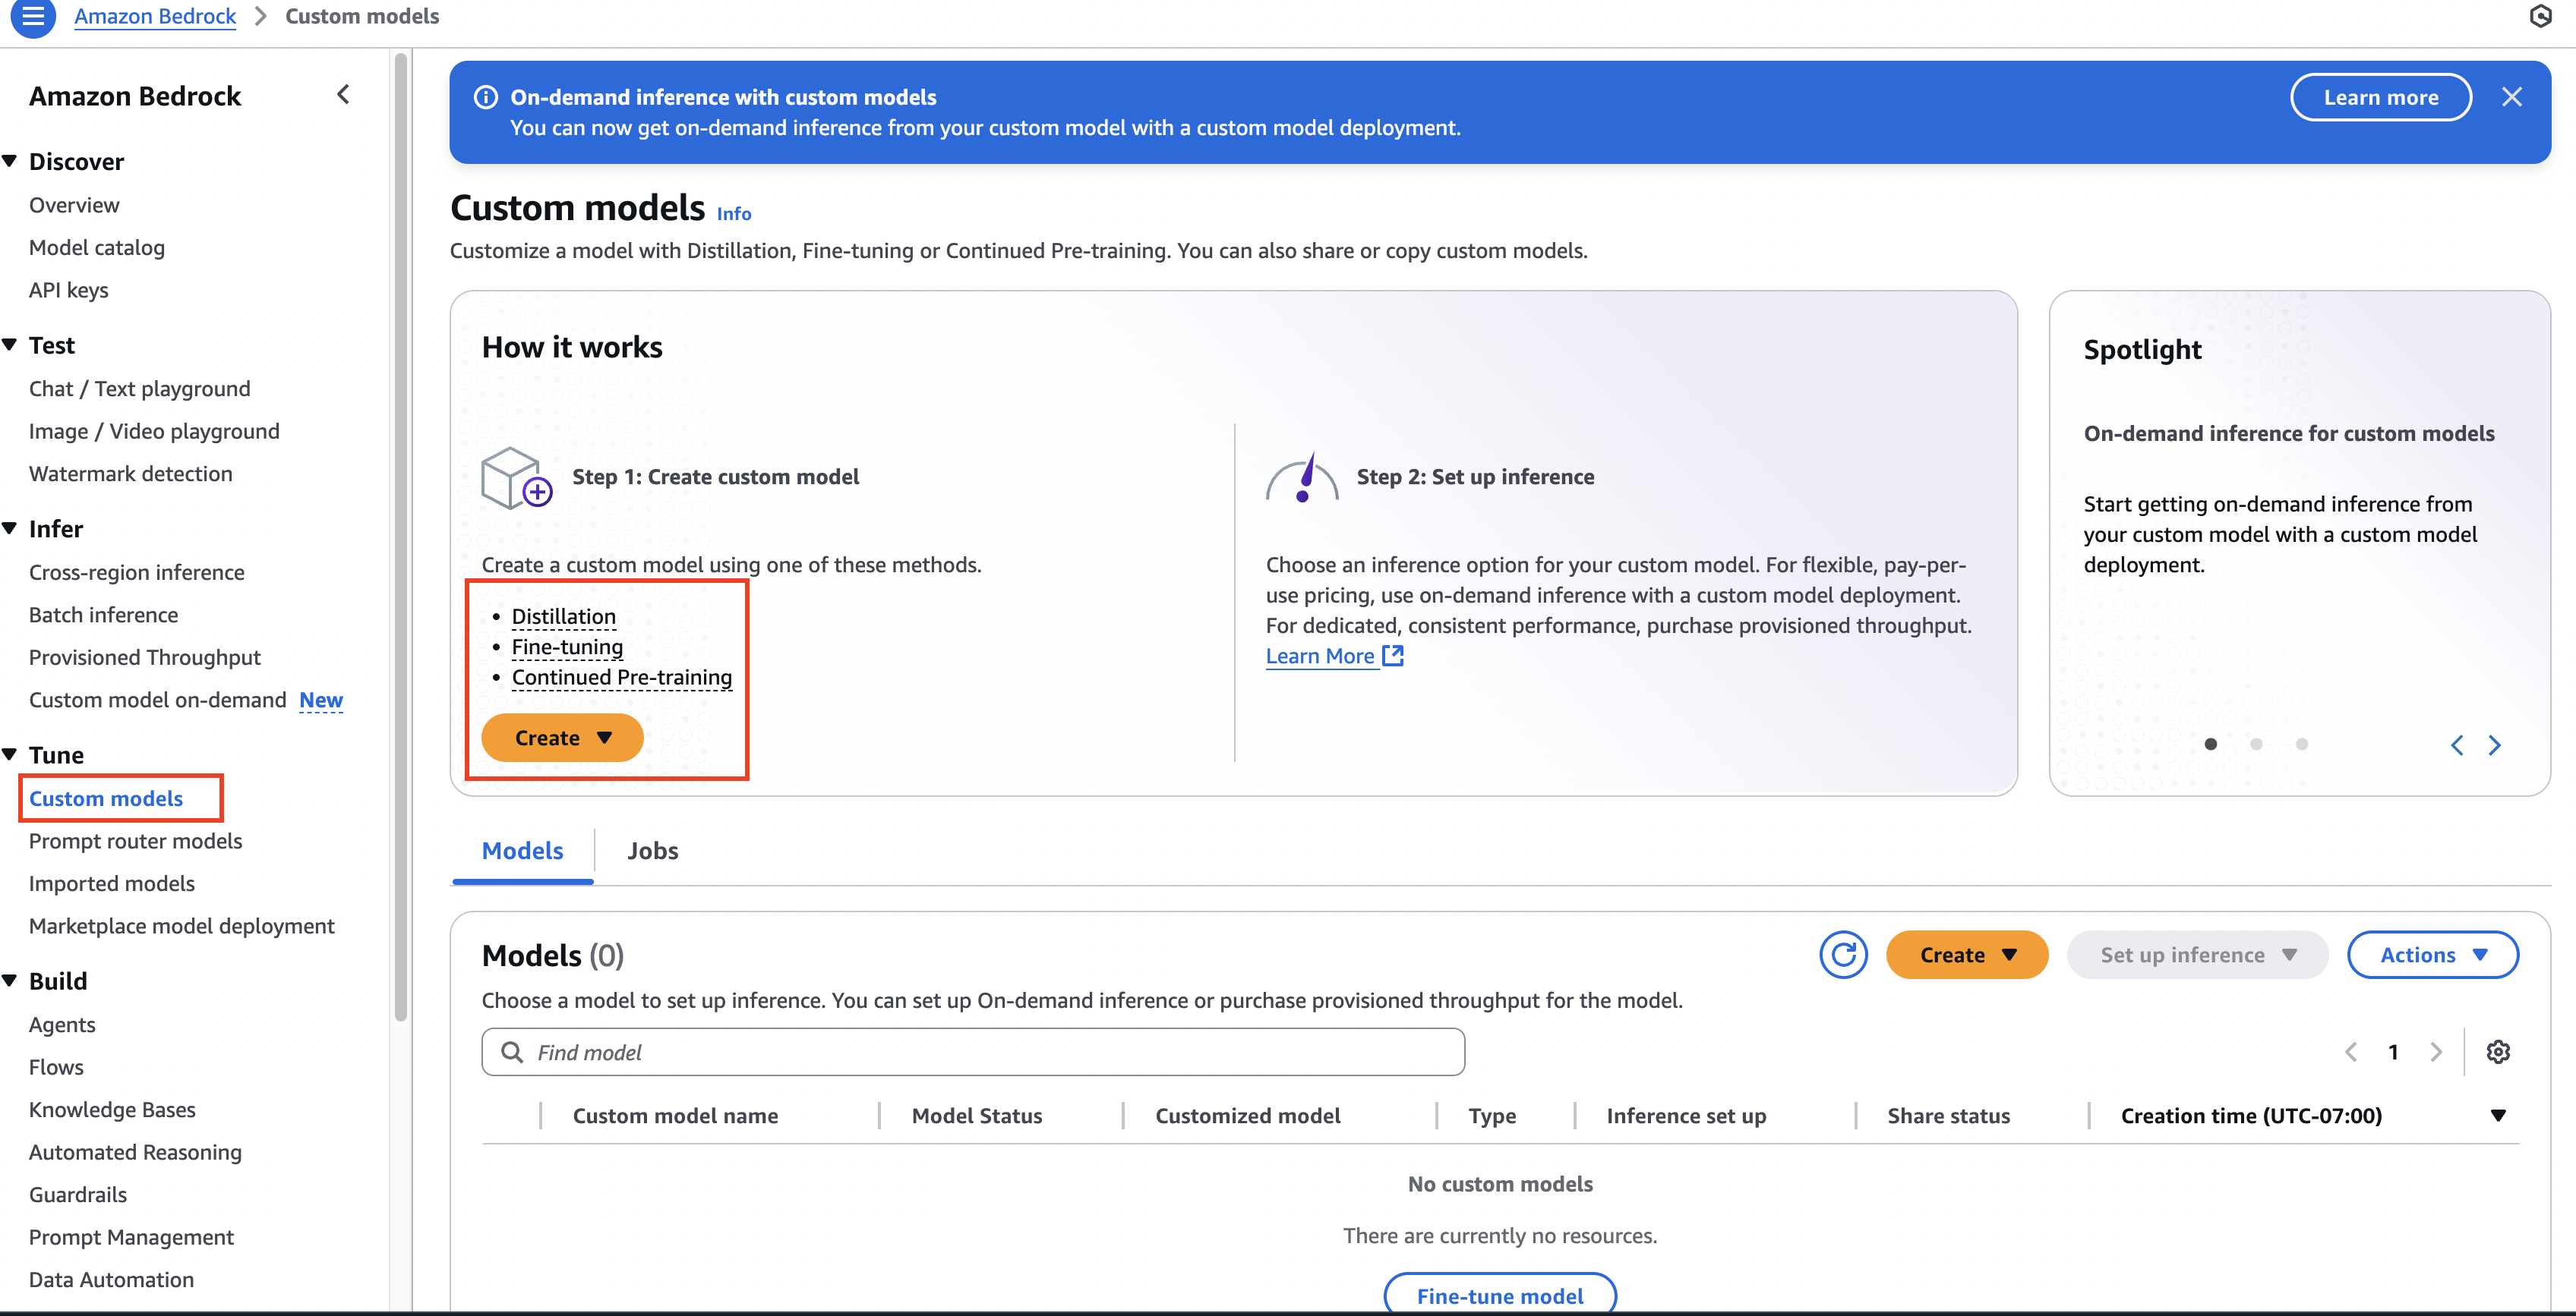Click the Fine-tune model button
This screenshot has height=1316, width=2576.
(x=1499, y=1295)
